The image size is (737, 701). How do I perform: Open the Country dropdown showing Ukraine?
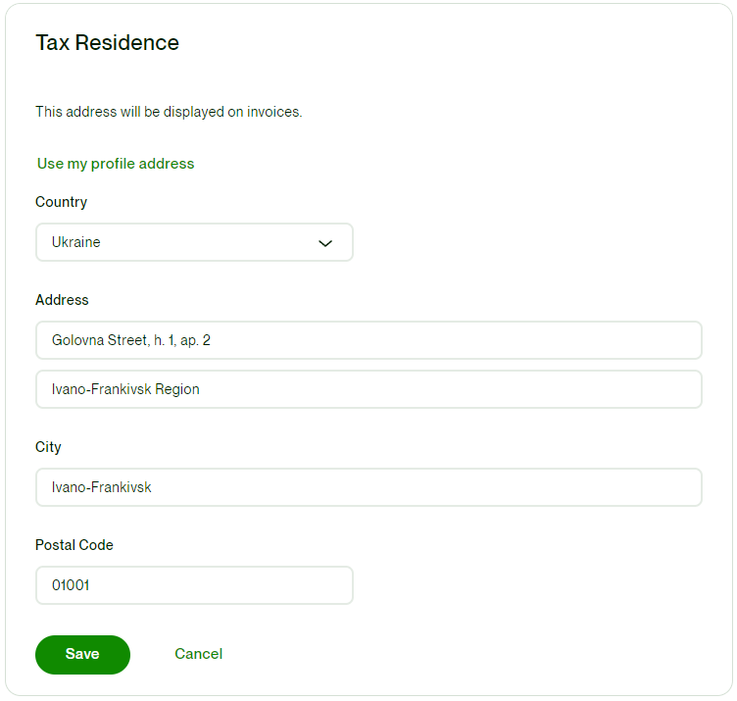click(x=194, y=242)
